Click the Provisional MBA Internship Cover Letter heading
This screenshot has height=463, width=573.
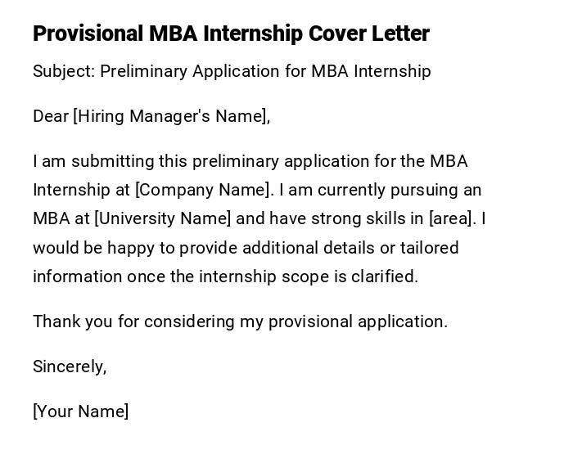click(231, 34)
